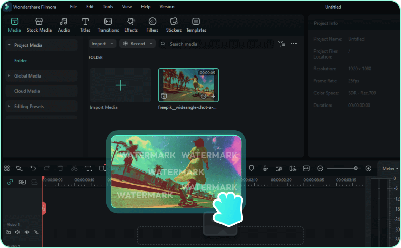
Task: Toggle Video 1 track visibility eye
Action: (27, 232)
